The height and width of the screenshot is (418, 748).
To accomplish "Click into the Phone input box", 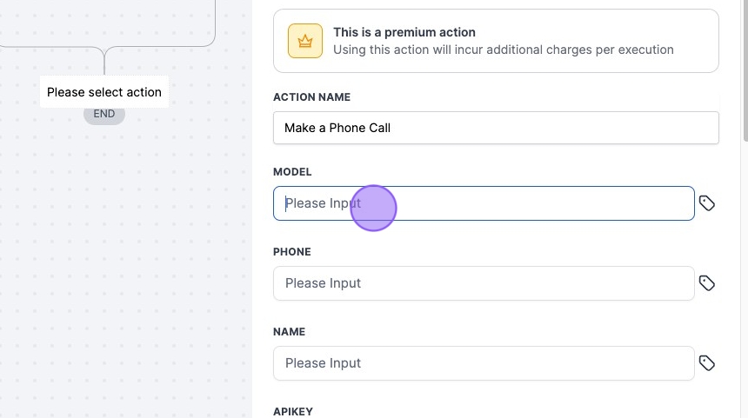I will click(x=484, y=283).
